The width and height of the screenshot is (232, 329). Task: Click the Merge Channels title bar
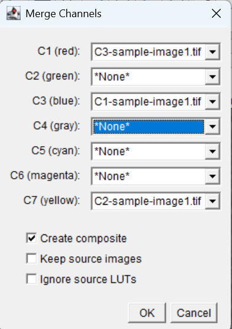click(115, 14)
